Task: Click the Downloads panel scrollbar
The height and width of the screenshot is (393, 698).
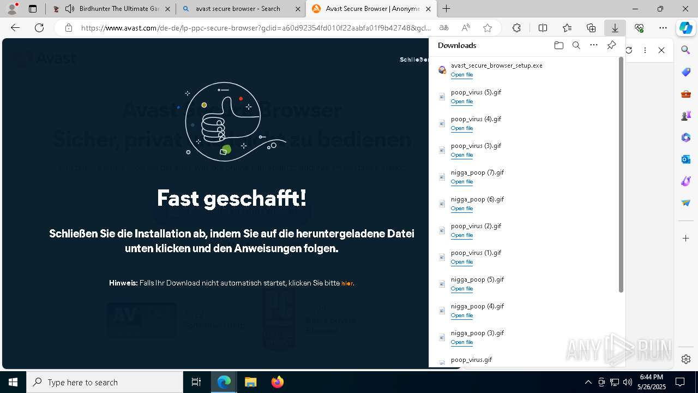Action: coord(621,175)
